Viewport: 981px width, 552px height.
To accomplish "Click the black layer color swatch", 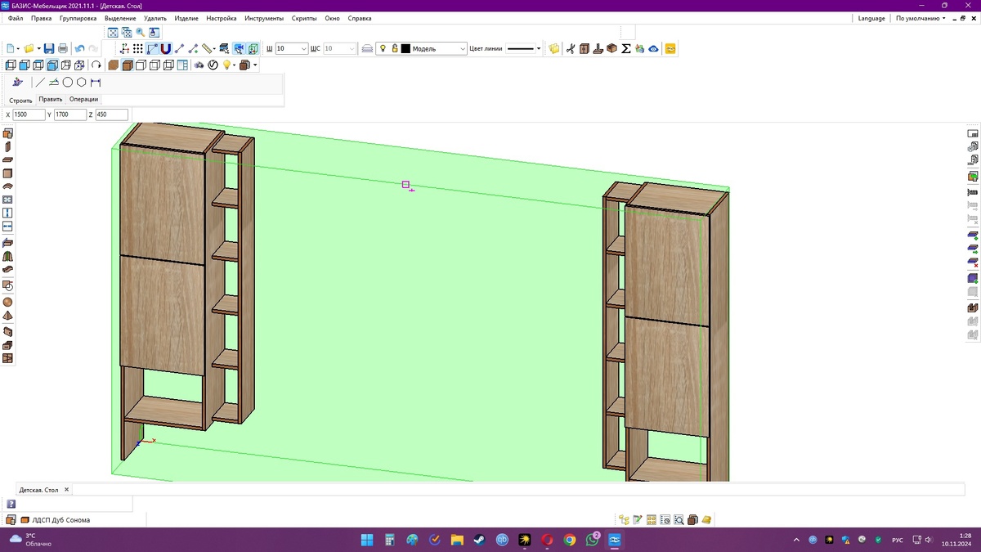I will (405, 49).
